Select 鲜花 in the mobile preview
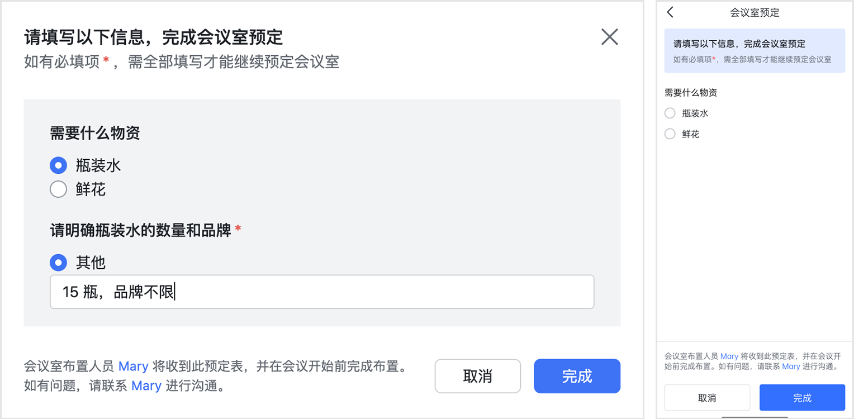Screen dimensions: 854x419 click(670, 134)
